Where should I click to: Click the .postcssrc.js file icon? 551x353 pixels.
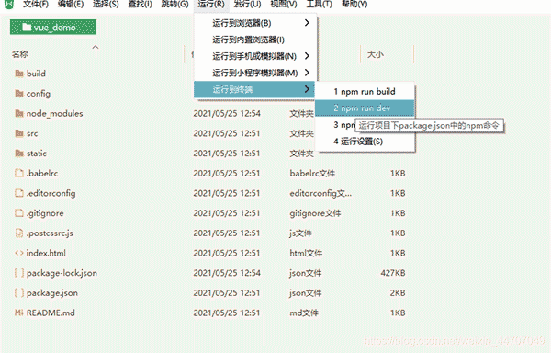tap(19, 233)
